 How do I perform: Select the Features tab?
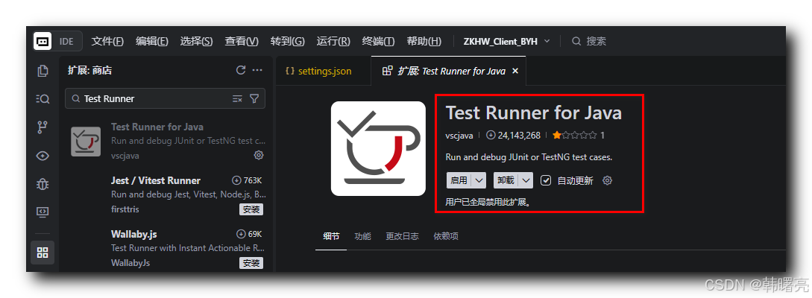coord(362,236)
